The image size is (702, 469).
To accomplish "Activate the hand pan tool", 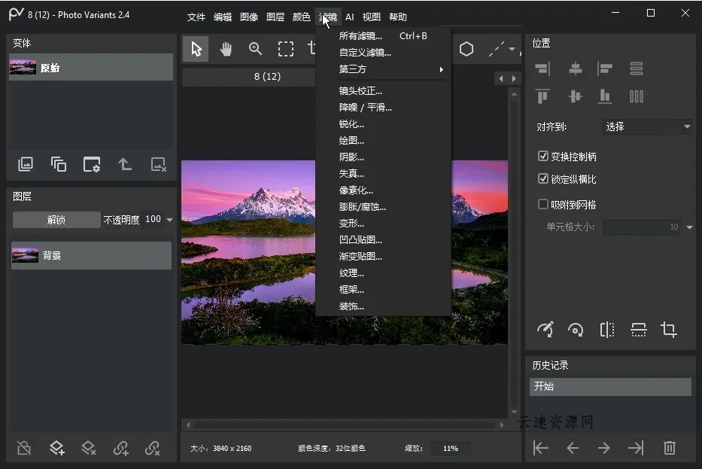I will [x=224, y=48].
